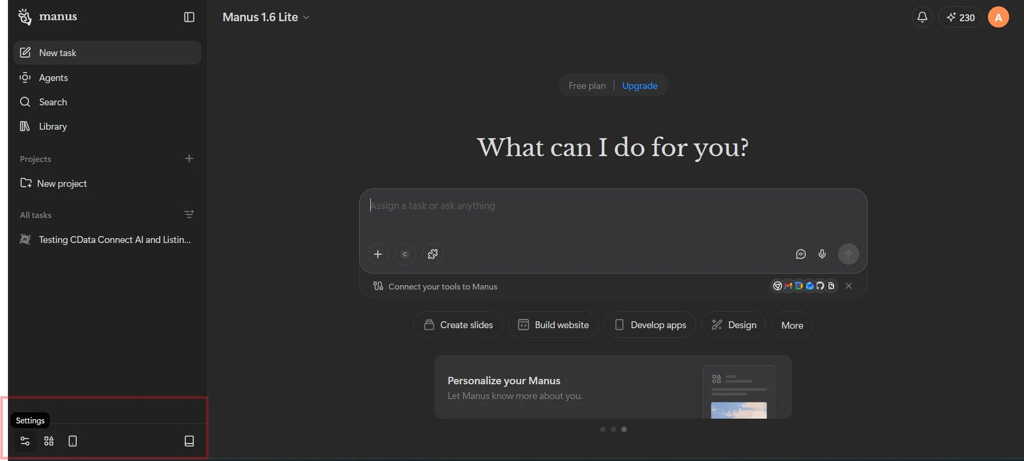The image size is (1024, 461).
Task: Collapse the sidebar with the panel toggle
Action: [x=189, y=17]
